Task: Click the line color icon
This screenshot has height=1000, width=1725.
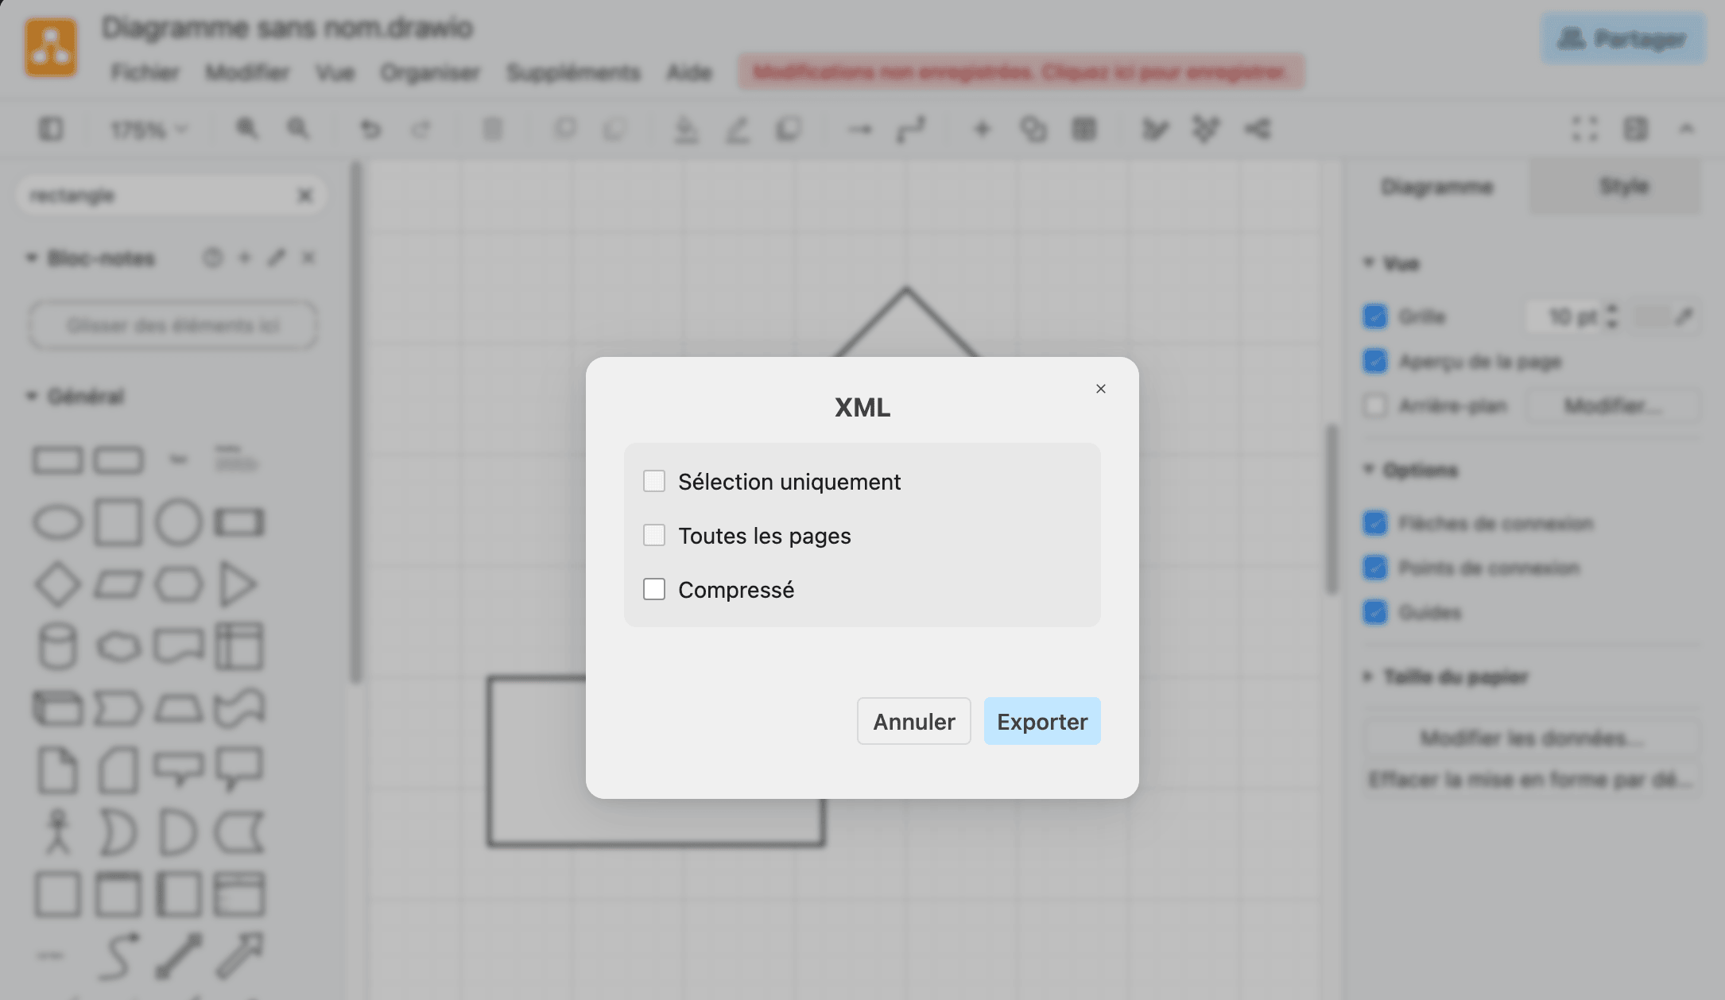Action: coord(737,129)
